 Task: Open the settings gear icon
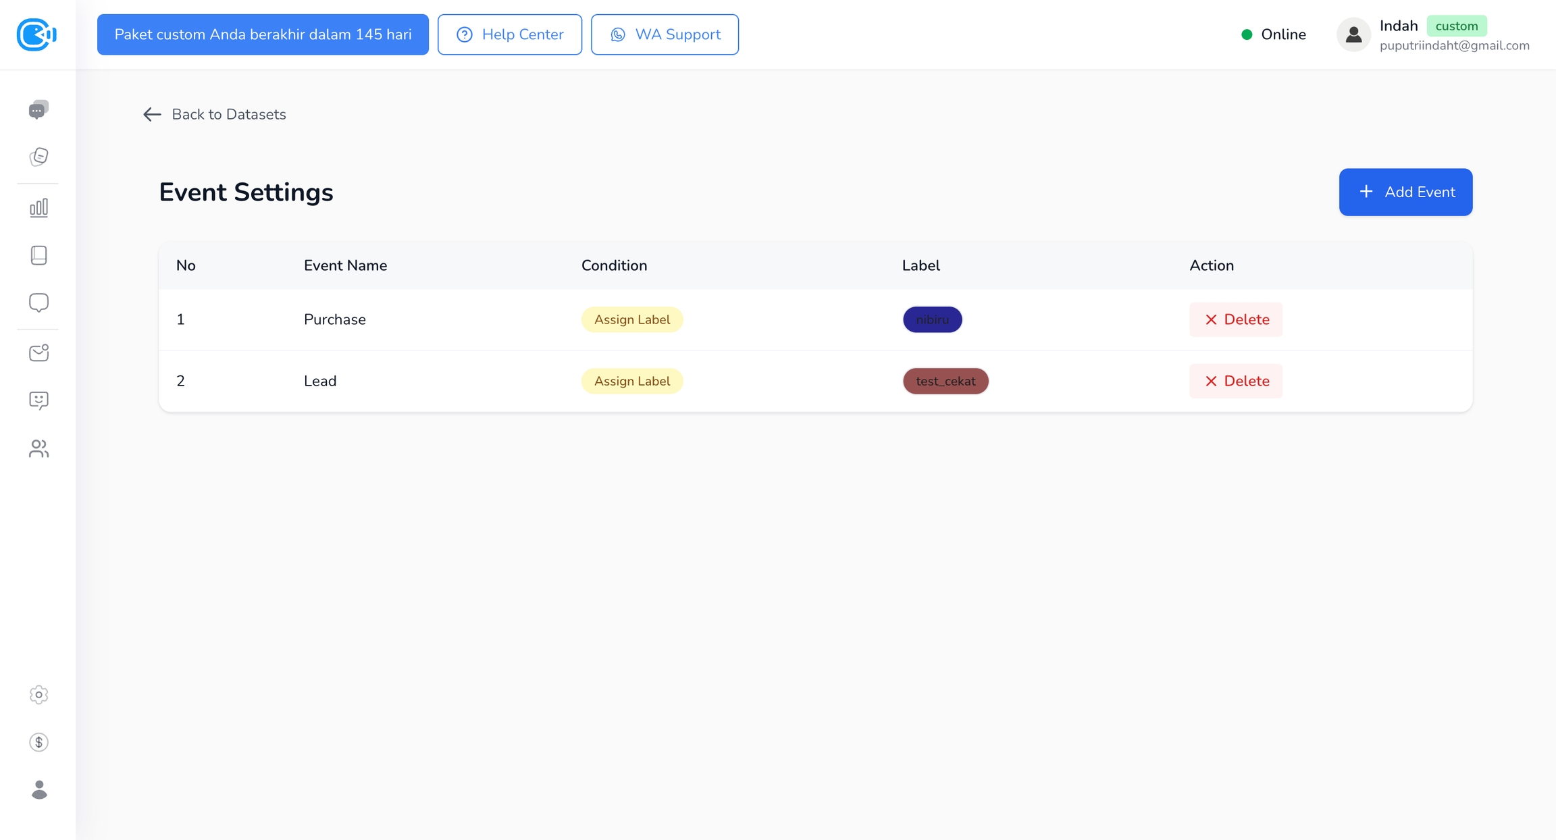(x=38, y=695)
